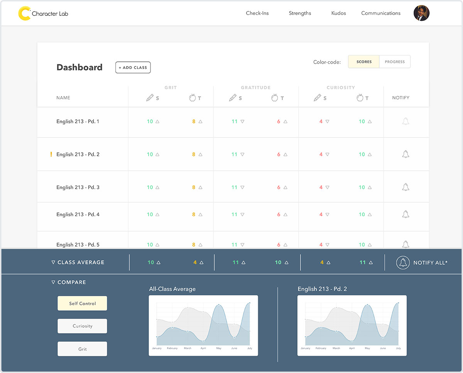
Task: Click the Curiosity teacher apple icon
Action: pyautogui.click(x=360, y=98)
